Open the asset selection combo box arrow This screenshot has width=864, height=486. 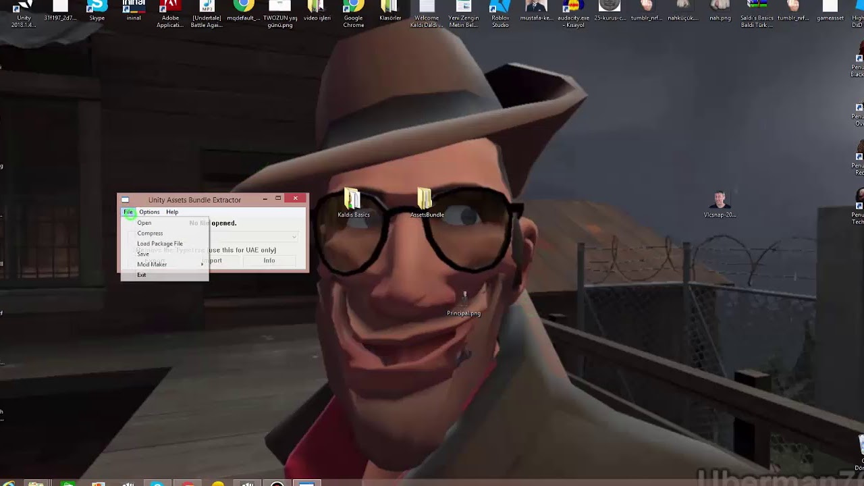pyautogui.click(x=294, y=237)
